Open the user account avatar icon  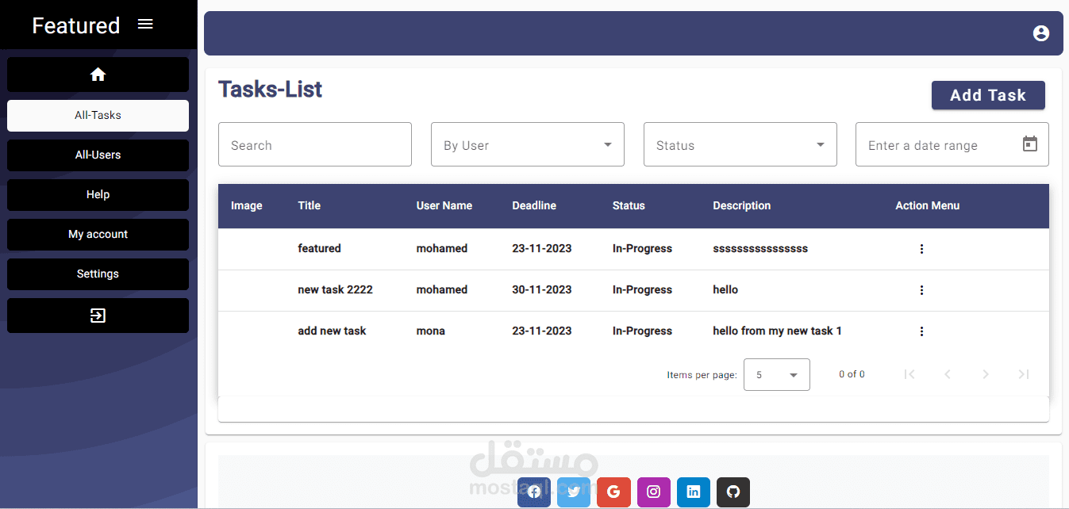pyautogui.click(x=1040, y=33)
